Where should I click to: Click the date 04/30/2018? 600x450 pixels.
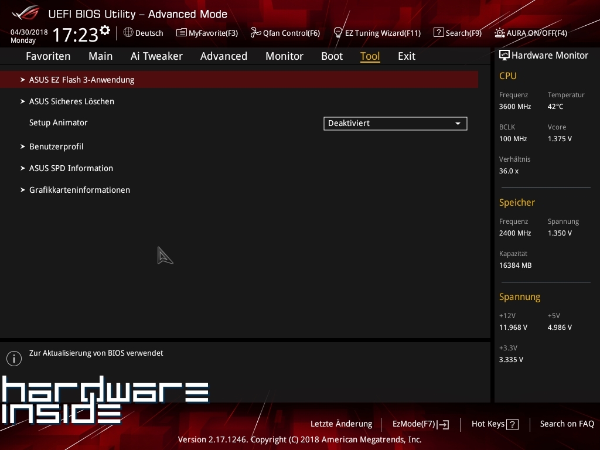[29, 32]
